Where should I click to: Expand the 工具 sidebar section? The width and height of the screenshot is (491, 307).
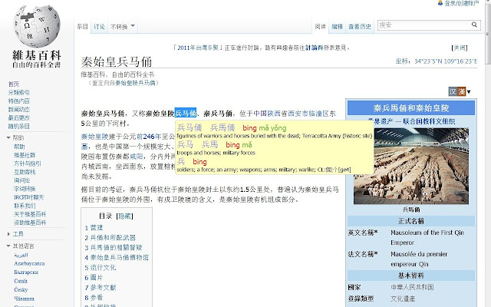(8, 233)
